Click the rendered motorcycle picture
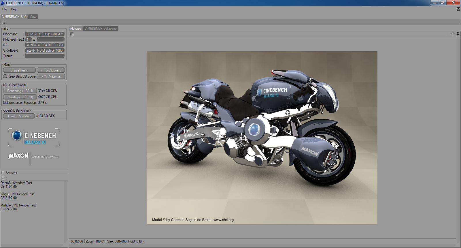The height and width of the screenshot is (248, 461). coord(262,138)
